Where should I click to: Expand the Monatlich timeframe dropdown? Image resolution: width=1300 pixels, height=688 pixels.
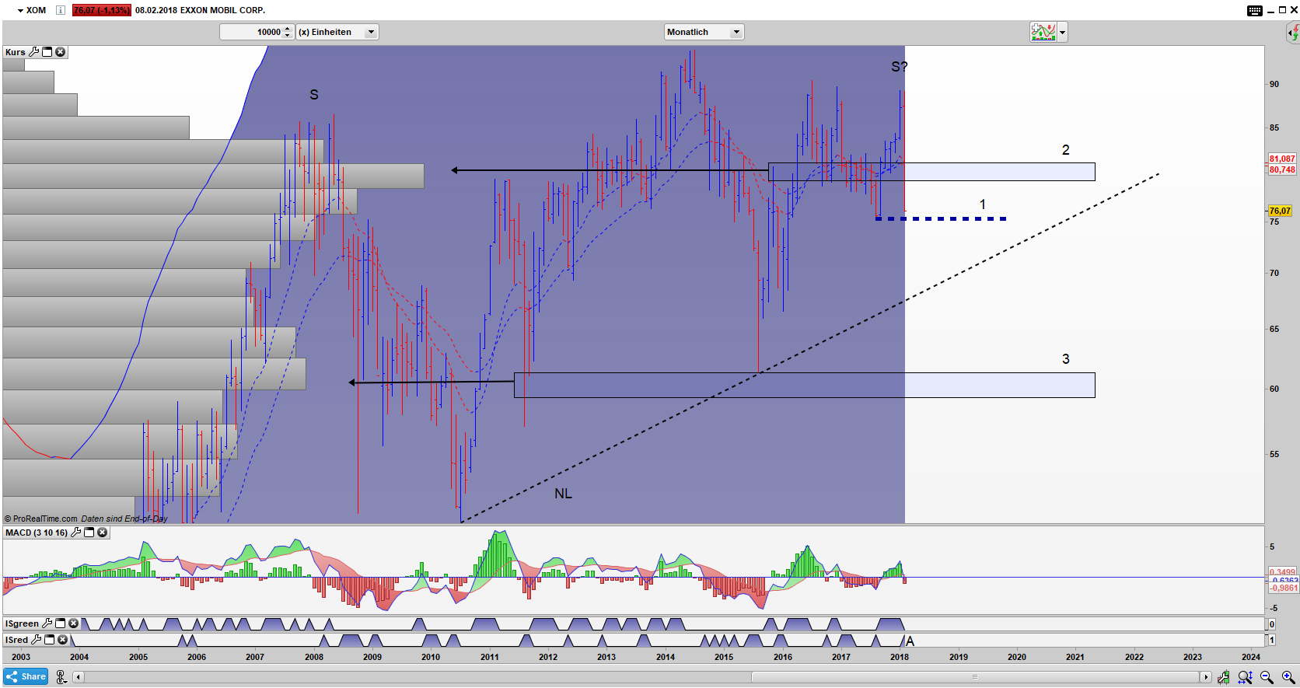[736, 32]
